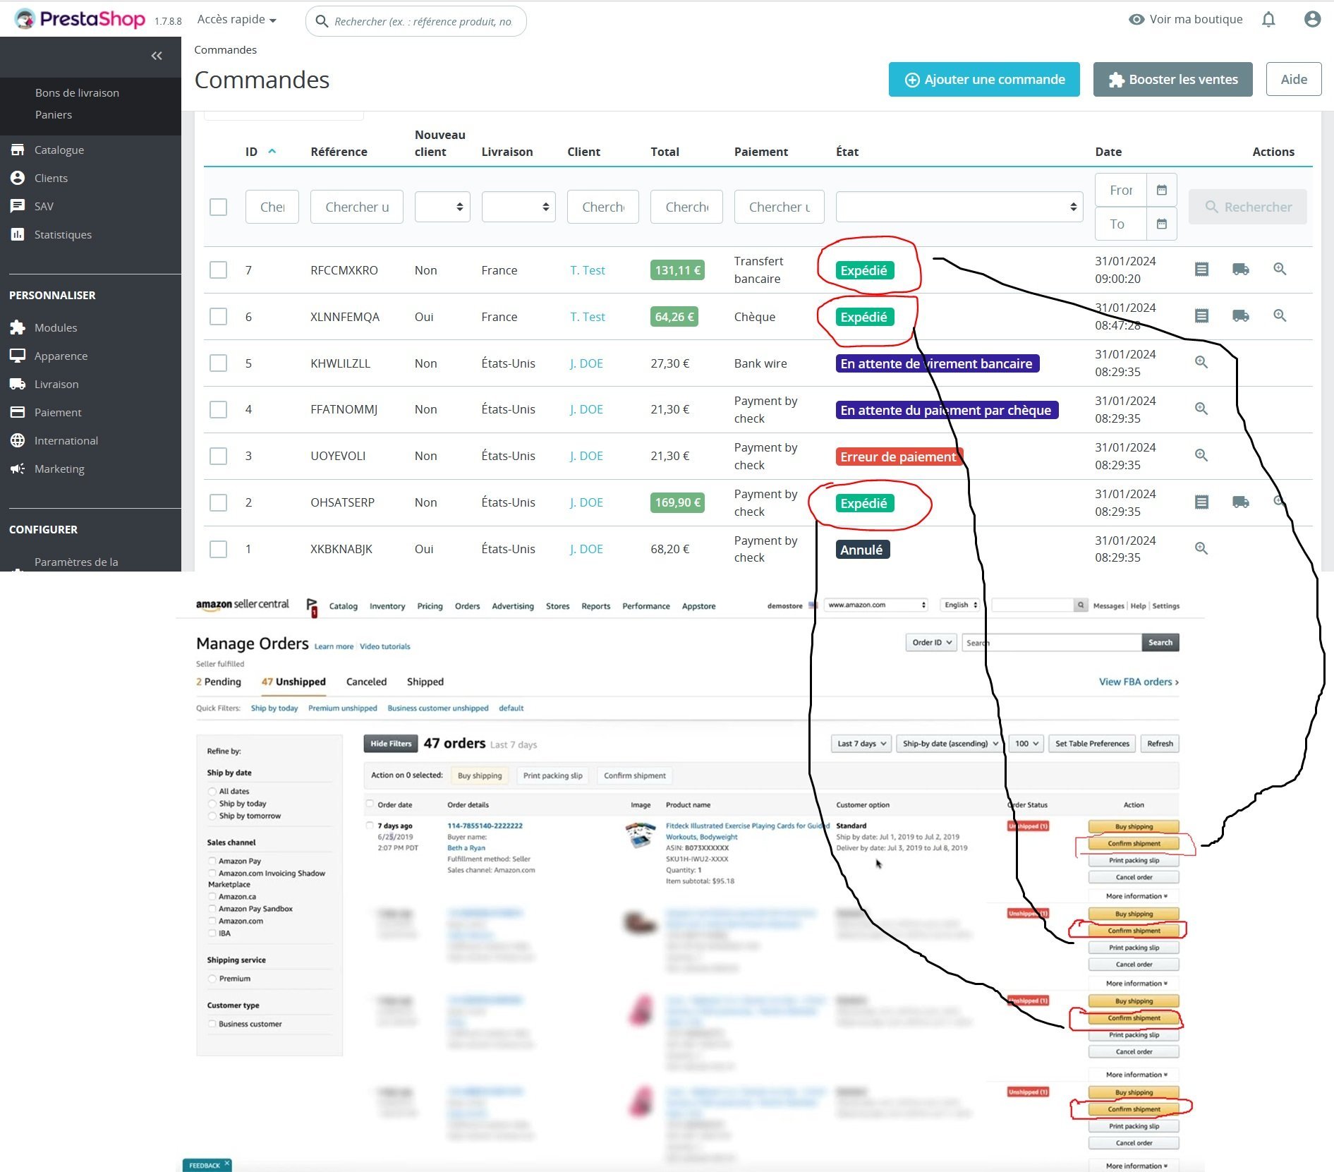Collapse the sidebar with double-chevron icon

click(x=157, y=56)
